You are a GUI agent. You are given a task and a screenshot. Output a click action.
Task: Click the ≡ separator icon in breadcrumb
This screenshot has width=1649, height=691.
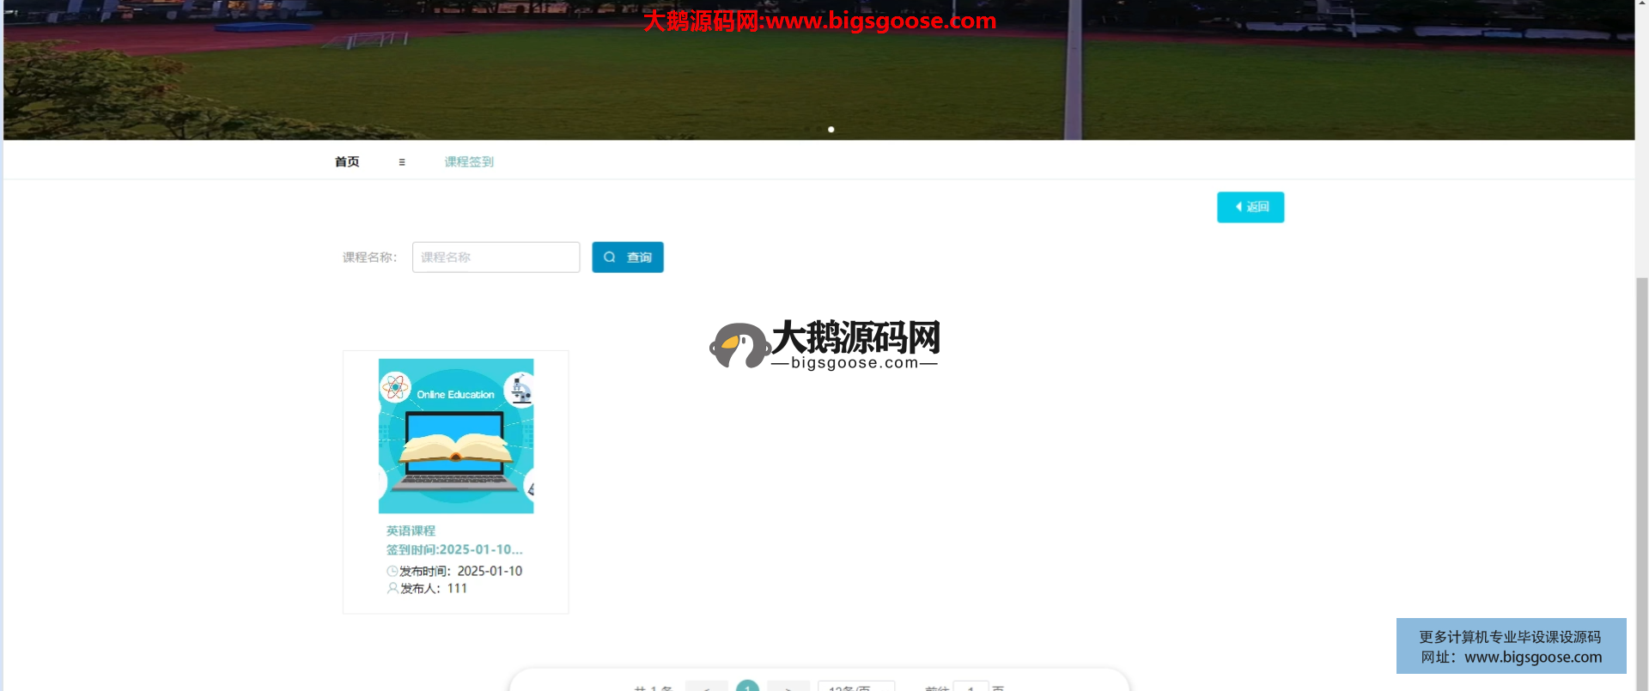(401, 162)
